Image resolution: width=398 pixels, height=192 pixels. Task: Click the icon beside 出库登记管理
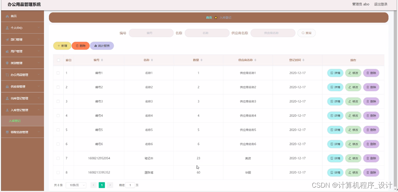point(7,98)
